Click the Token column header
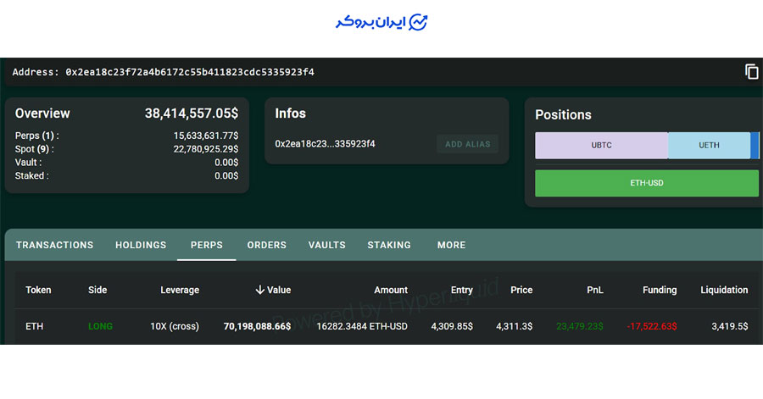Screen dimensions: 763x399 click(x=39, y=290)
